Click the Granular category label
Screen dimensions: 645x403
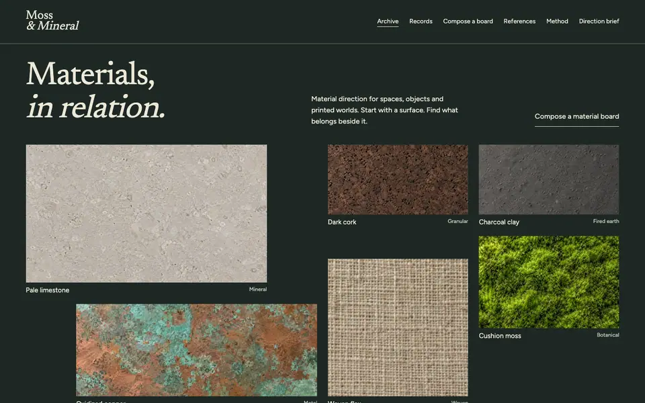[x=458, y=221]
